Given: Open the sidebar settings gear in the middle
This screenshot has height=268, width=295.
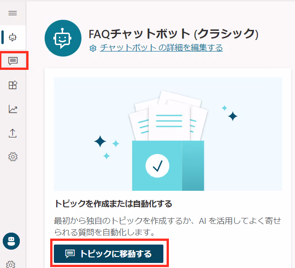Looking at the screenshot, I should (x=13, y=157).
